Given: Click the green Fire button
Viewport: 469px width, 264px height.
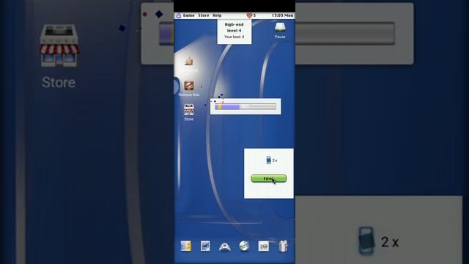Looking at the screenshot, I should pyautogui.click(x=269, y=179).
